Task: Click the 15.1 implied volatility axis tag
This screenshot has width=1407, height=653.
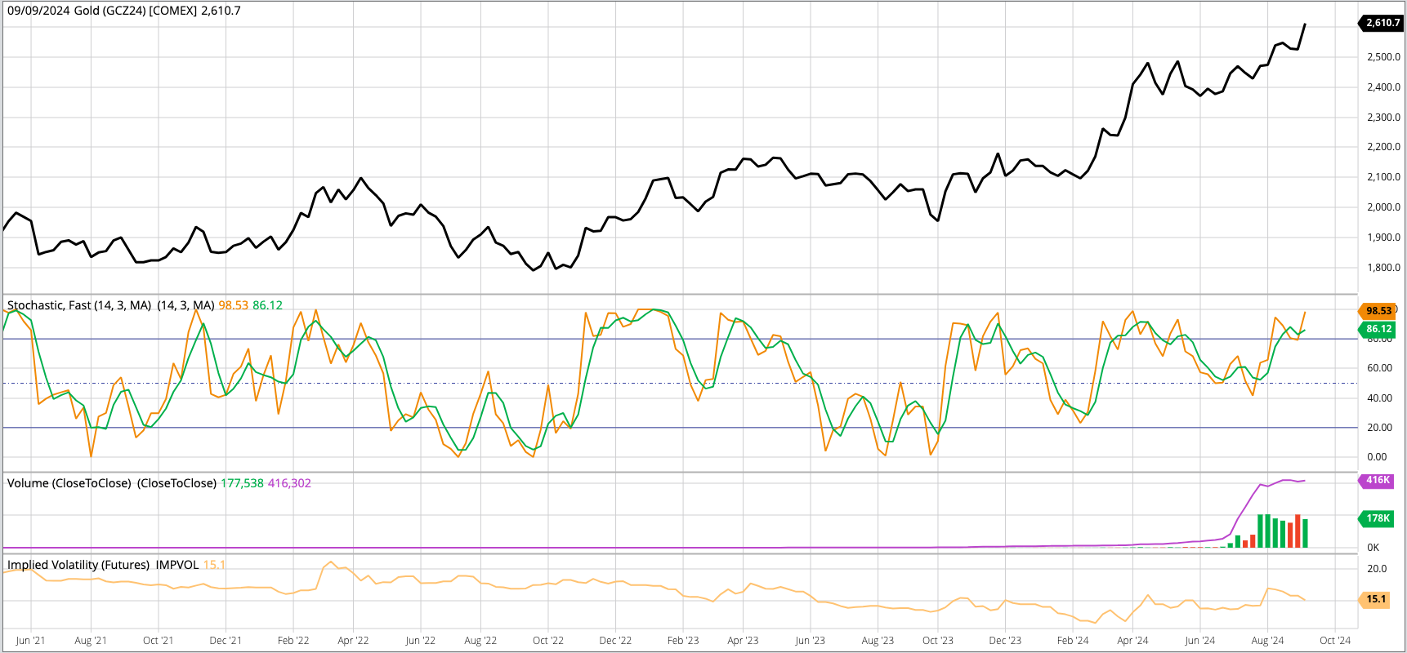Action: click(x=1376, y=599)
